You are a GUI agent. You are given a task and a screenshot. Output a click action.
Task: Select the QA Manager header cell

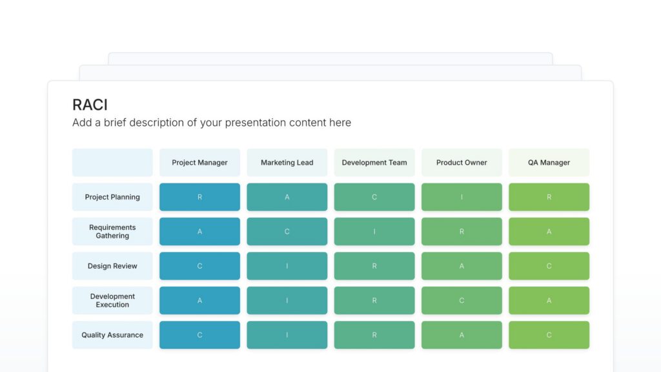(549, 163)
